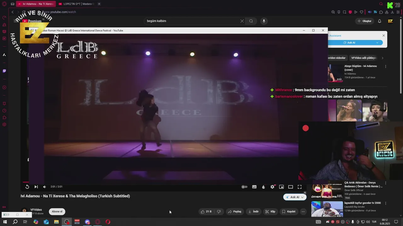Open lapsekili tayfur geceler tv 2000 video
The height and width of the screenshot is (226, 403).
[x=362, y=203]
